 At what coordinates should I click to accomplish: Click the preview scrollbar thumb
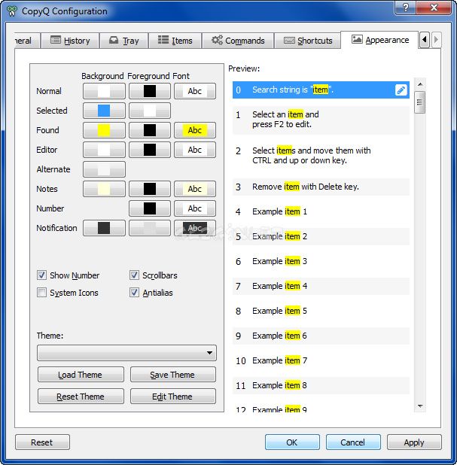(420, 102)
